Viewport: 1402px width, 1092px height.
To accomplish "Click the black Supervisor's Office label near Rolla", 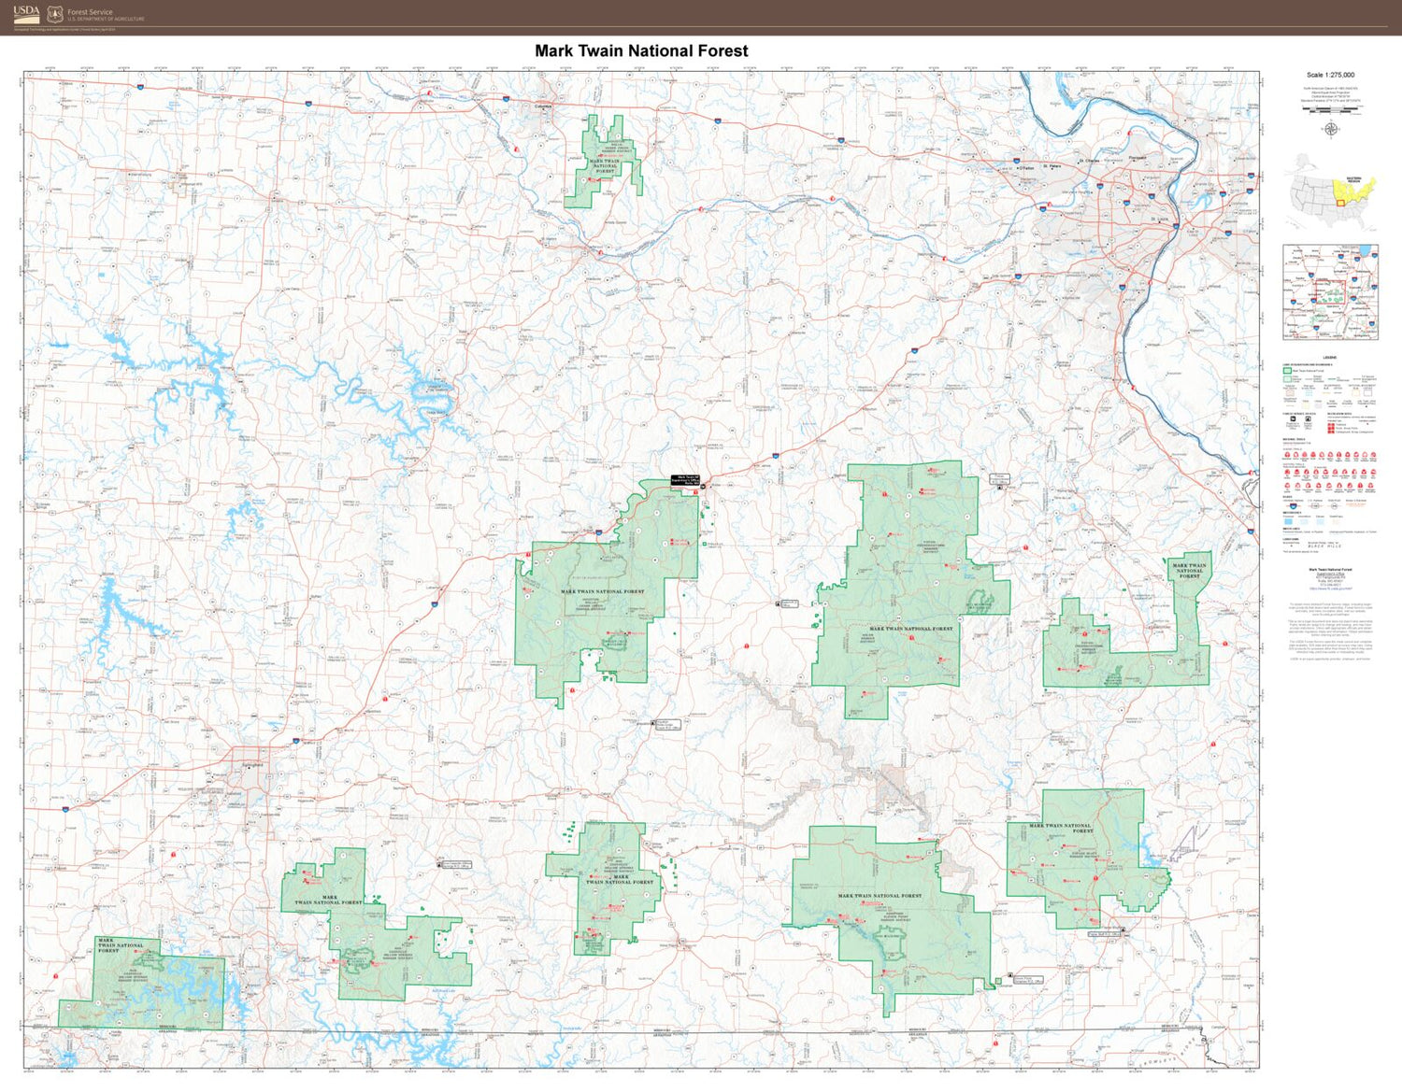I will (687, 478).
